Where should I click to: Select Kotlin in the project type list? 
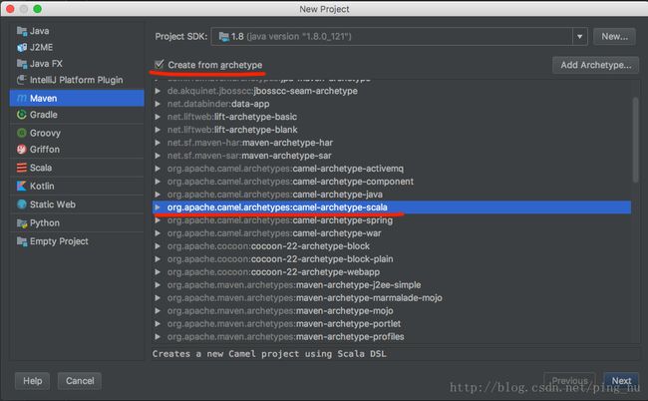point(77,186)
